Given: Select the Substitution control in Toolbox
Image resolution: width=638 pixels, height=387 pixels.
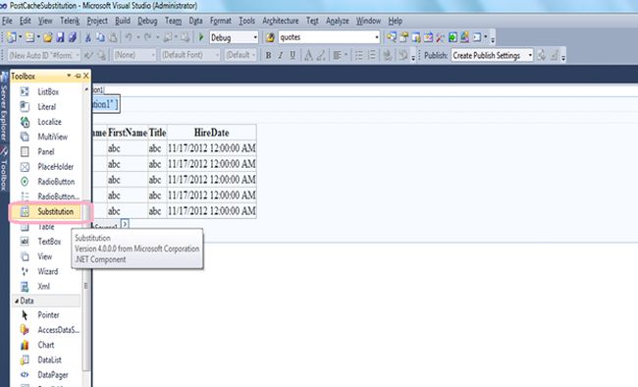Looking at the screenshot, I should coord(46,211).
